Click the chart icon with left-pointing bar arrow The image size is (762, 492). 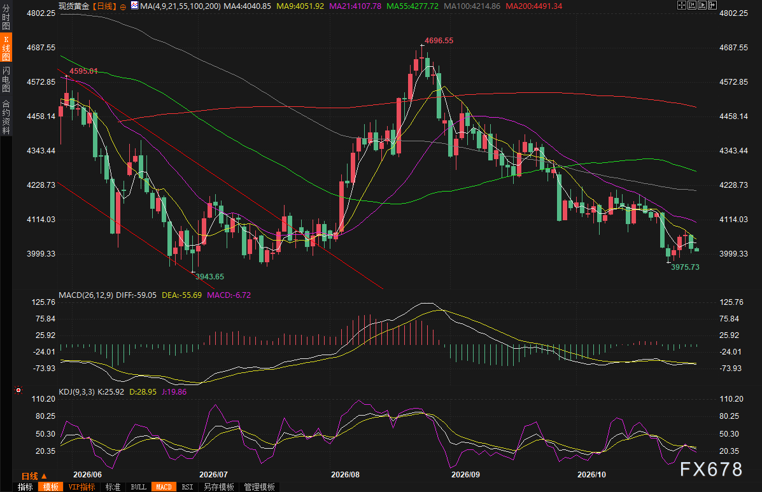click(692, 5)
